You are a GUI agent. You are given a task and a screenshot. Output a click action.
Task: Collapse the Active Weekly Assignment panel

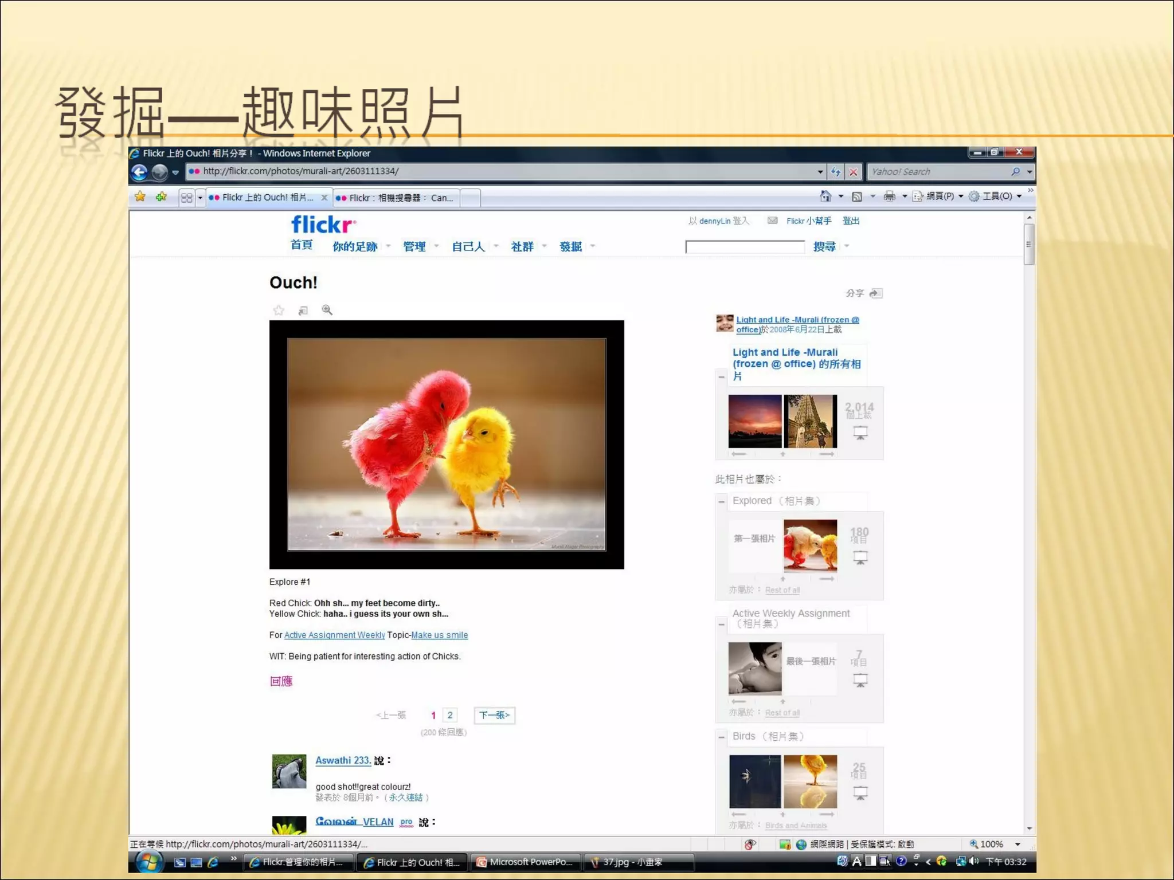(x=721, y=624)
